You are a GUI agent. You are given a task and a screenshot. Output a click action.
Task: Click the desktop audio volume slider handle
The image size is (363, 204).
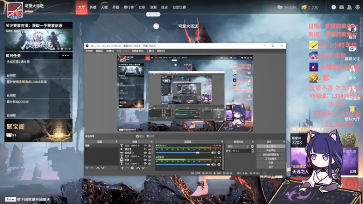click(208, 165)
